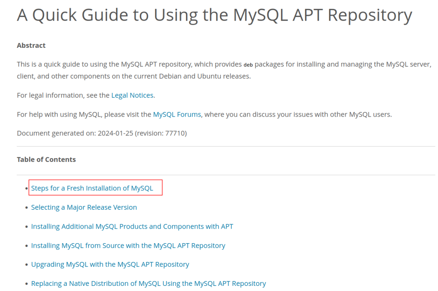Open the Steps for a Fresh Installation link
This screenshot has height=291, width=438.
click(92, 188)
